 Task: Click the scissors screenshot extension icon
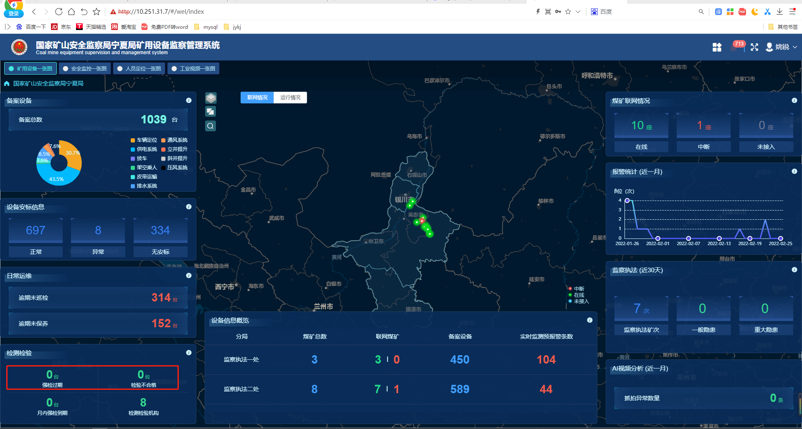coord(767,12)
